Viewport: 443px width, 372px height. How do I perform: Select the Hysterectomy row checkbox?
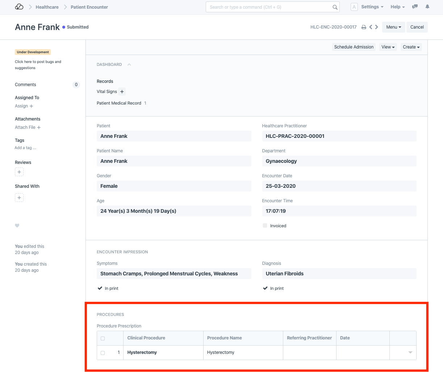tap(103, 353)
